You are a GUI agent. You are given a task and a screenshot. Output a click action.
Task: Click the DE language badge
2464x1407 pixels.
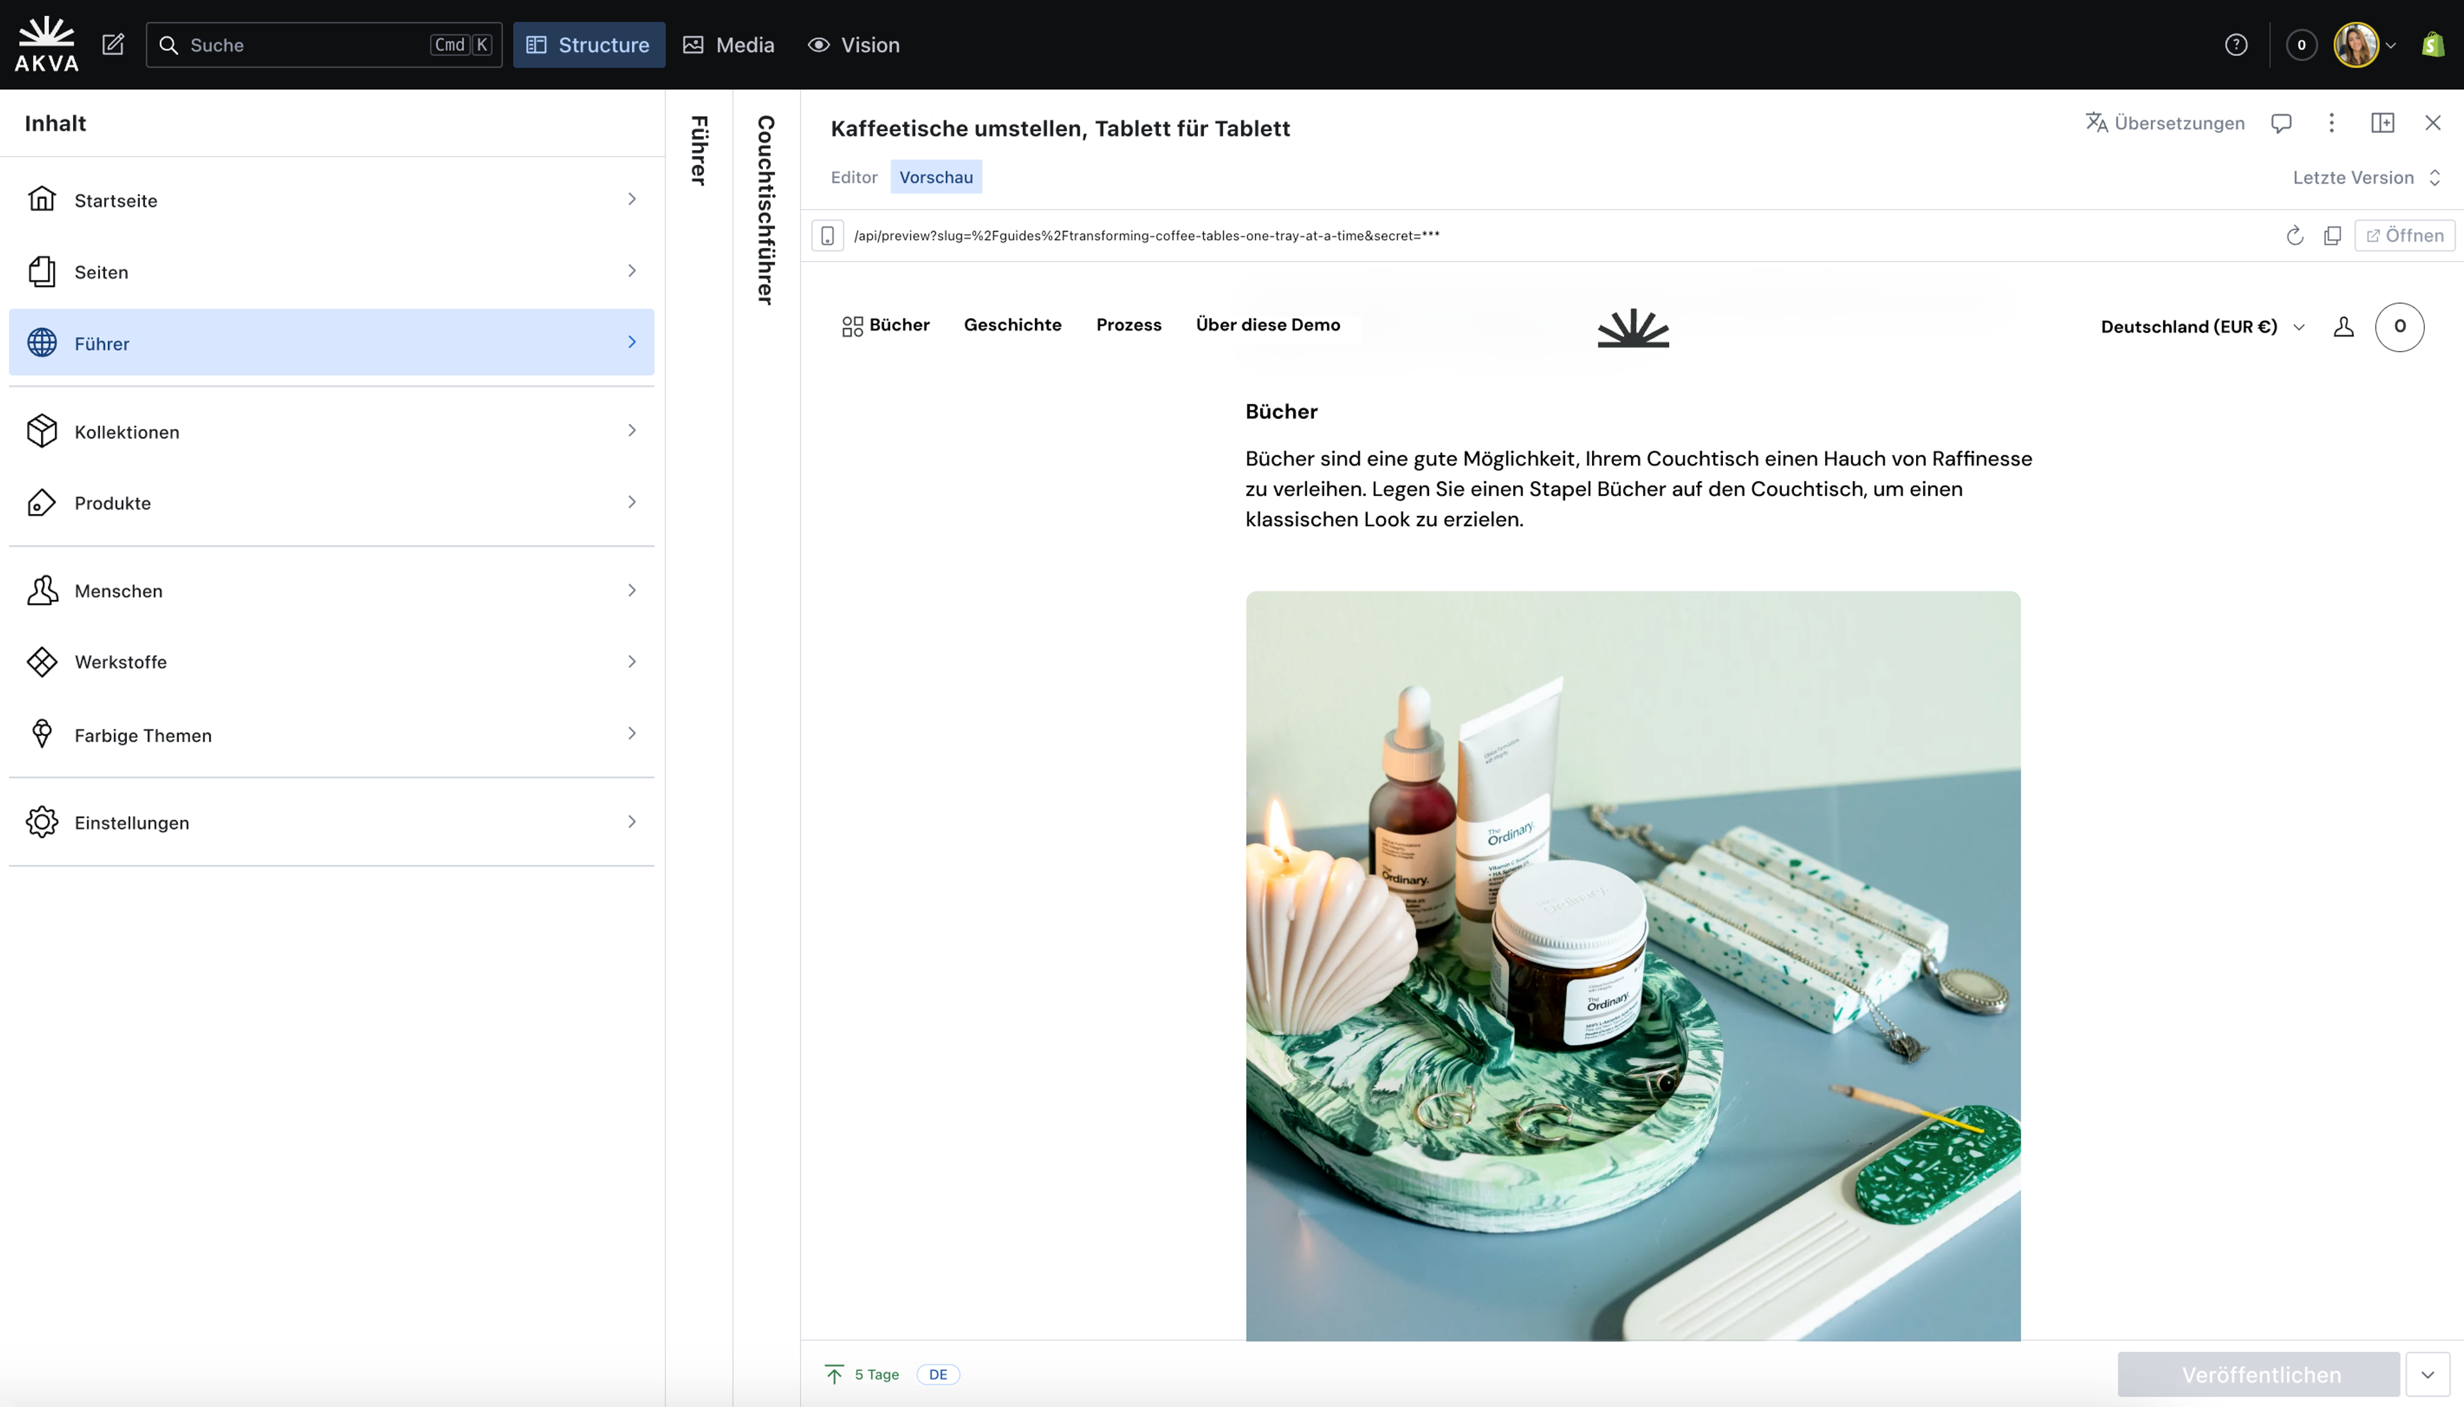(937, 1374)
